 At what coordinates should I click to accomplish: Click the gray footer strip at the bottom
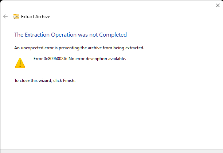[111, 151]
